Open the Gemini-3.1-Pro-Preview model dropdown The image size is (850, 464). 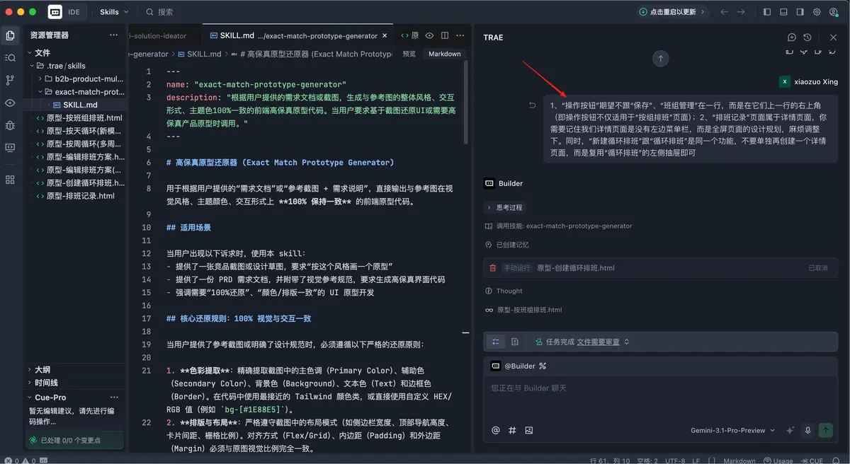pyautogui.click(x=732, y=430)
